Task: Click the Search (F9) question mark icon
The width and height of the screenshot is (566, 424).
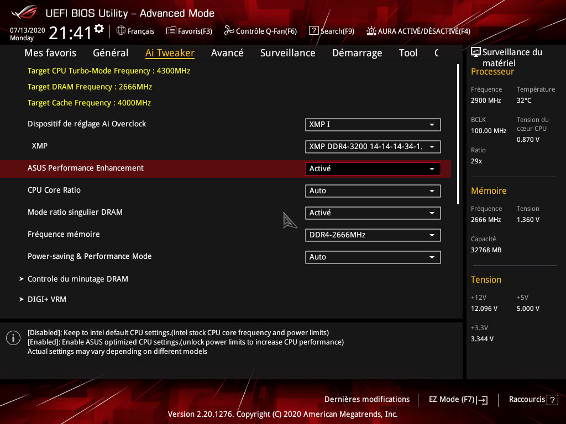Action: coord(313,31)
